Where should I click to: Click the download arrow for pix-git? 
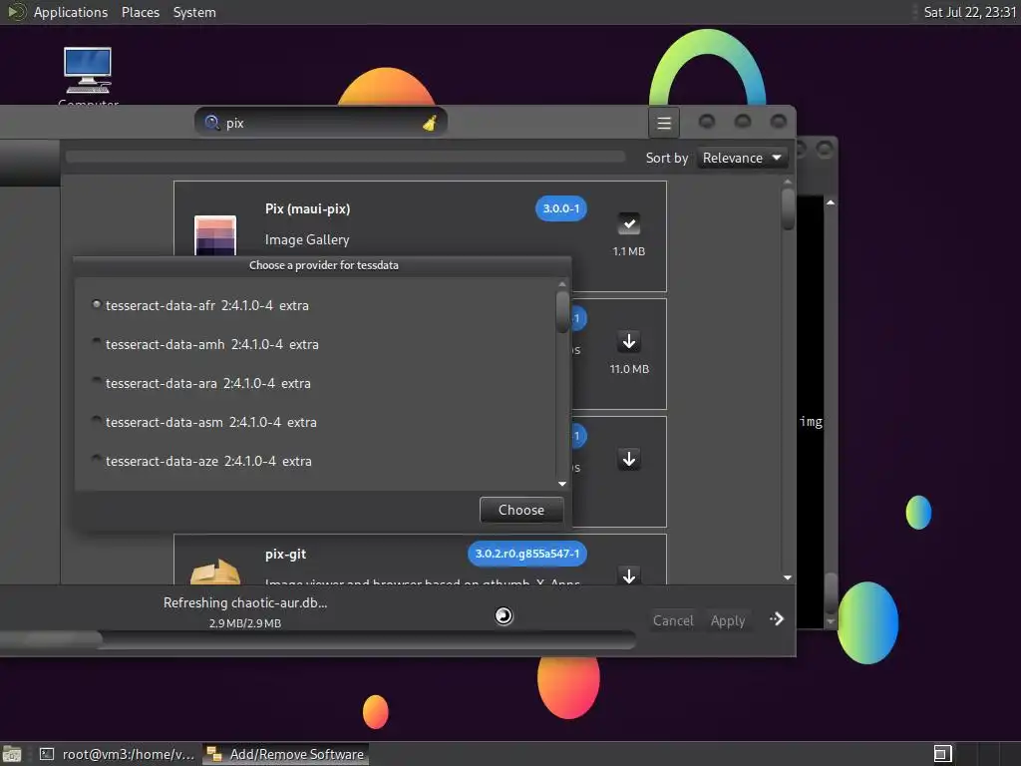point(629,575)
